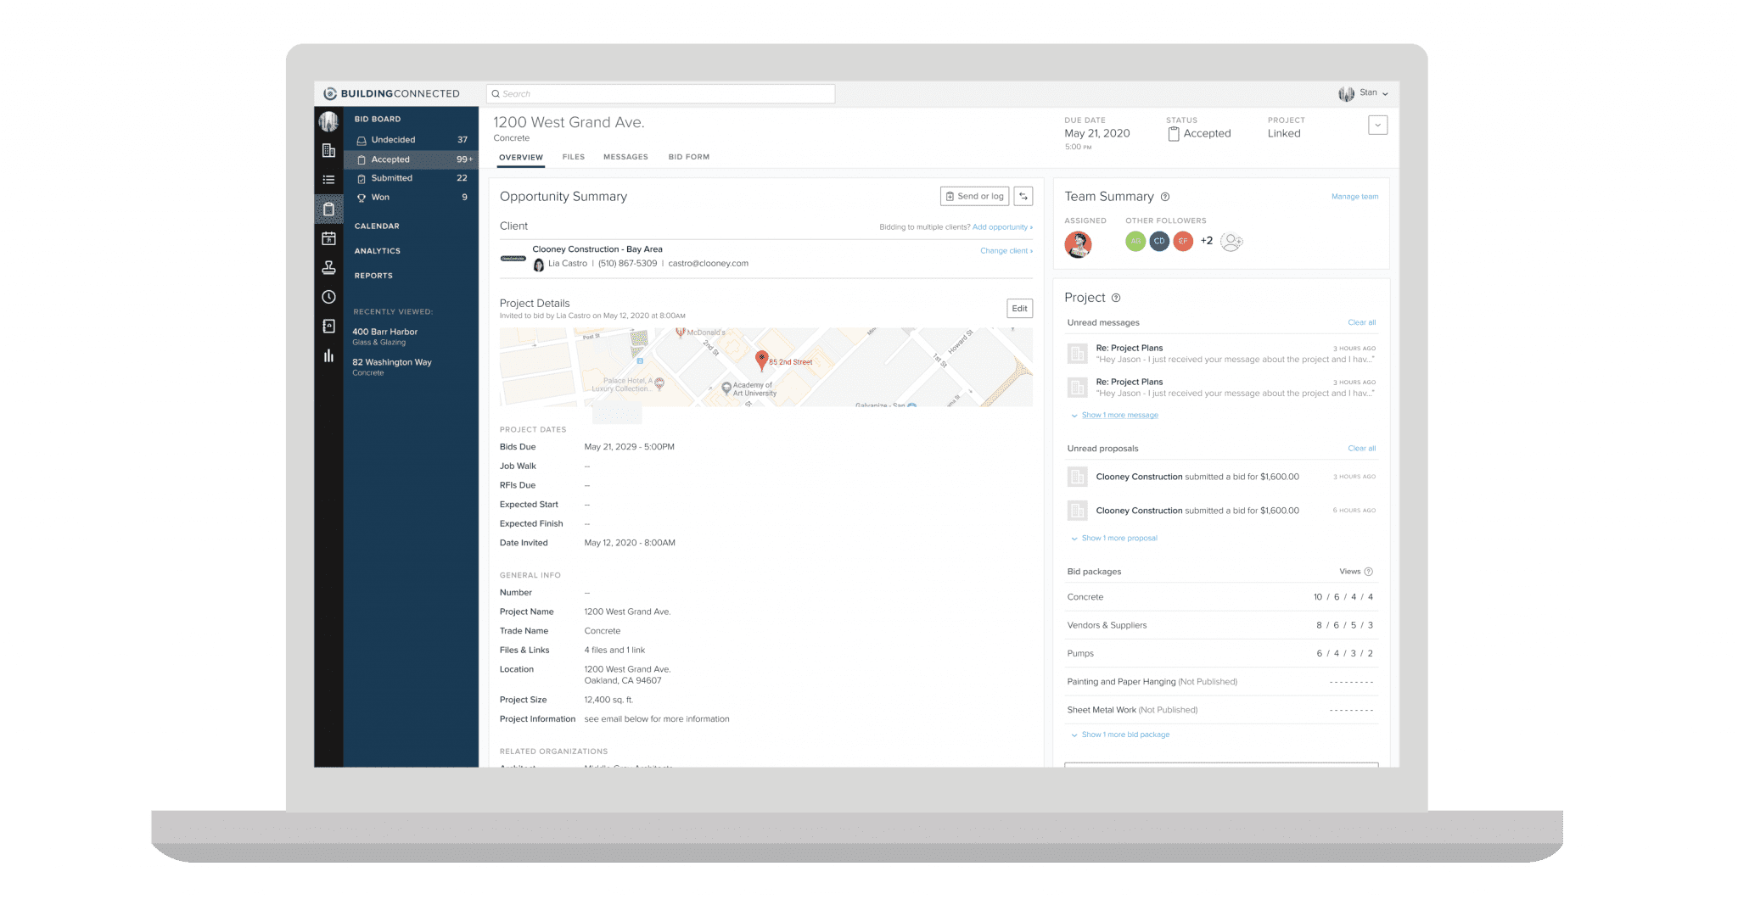Open the calendar icon in left rail
Image resolution: width=1738 pixels, height=905 pixels.
[x=328, y=238]
